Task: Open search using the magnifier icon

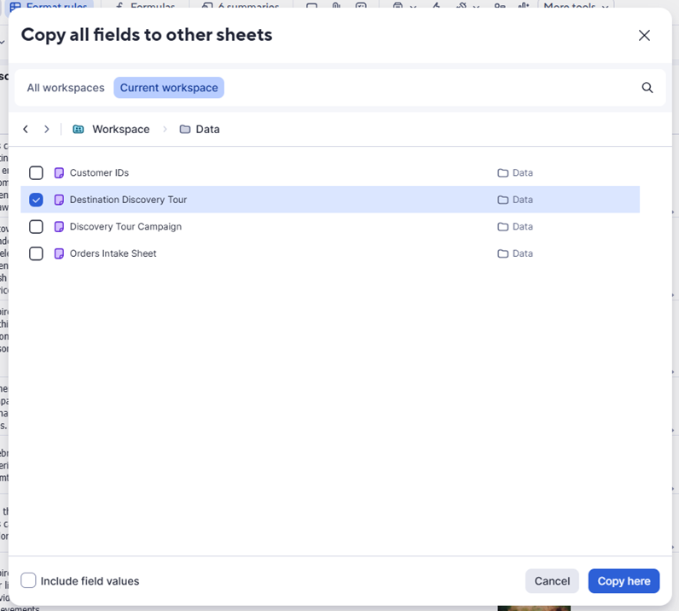Action: (647, 88)
